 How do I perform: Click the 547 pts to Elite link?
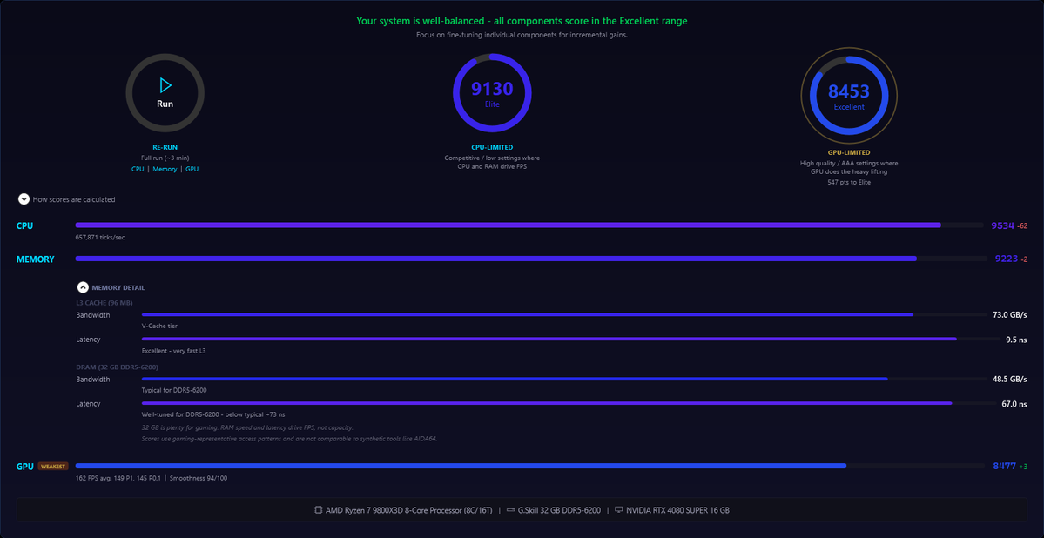[849, 182]
